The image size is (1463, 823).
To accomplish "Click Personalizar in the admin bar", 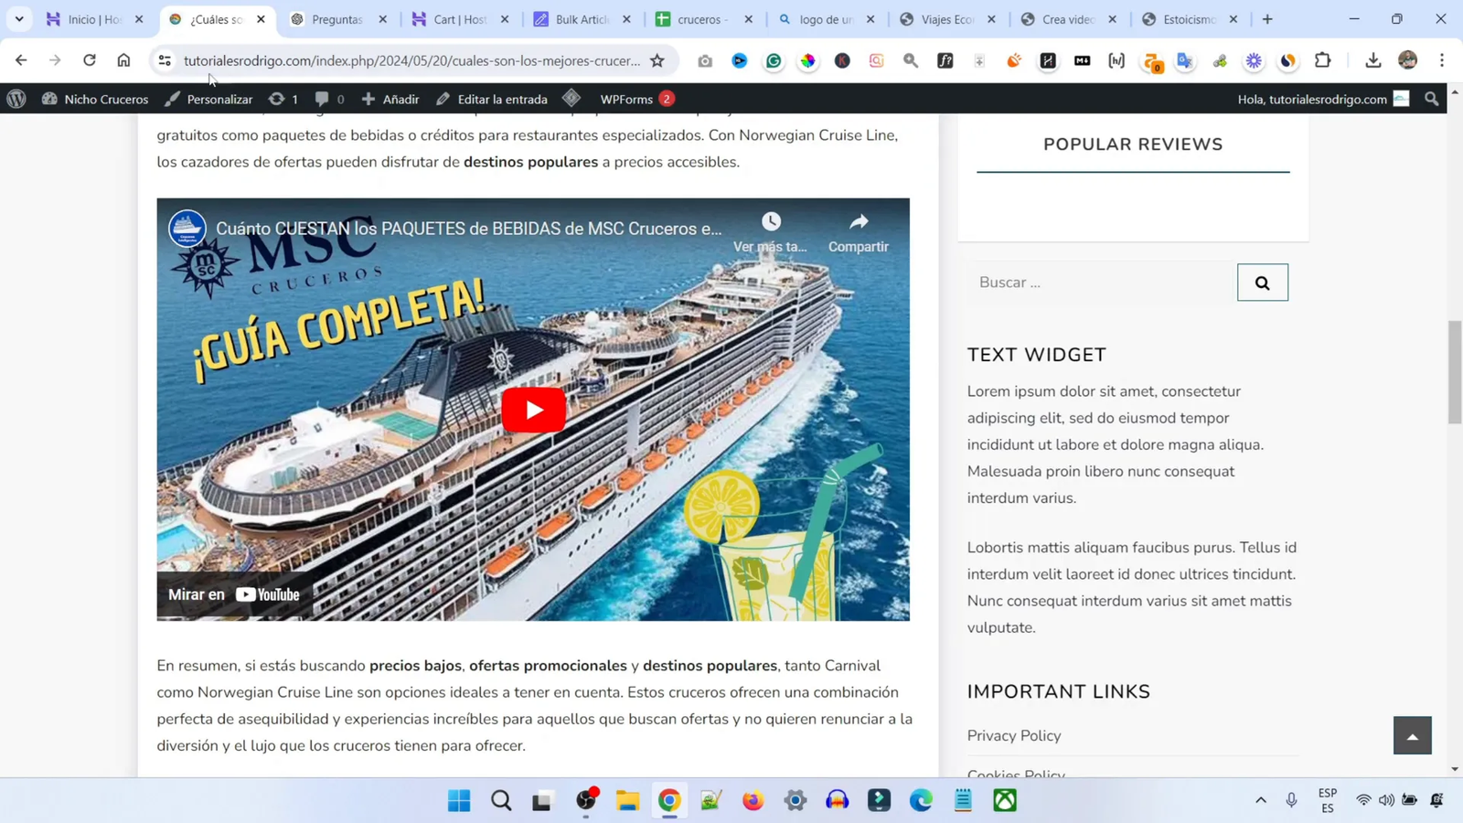I will [209, 99].
